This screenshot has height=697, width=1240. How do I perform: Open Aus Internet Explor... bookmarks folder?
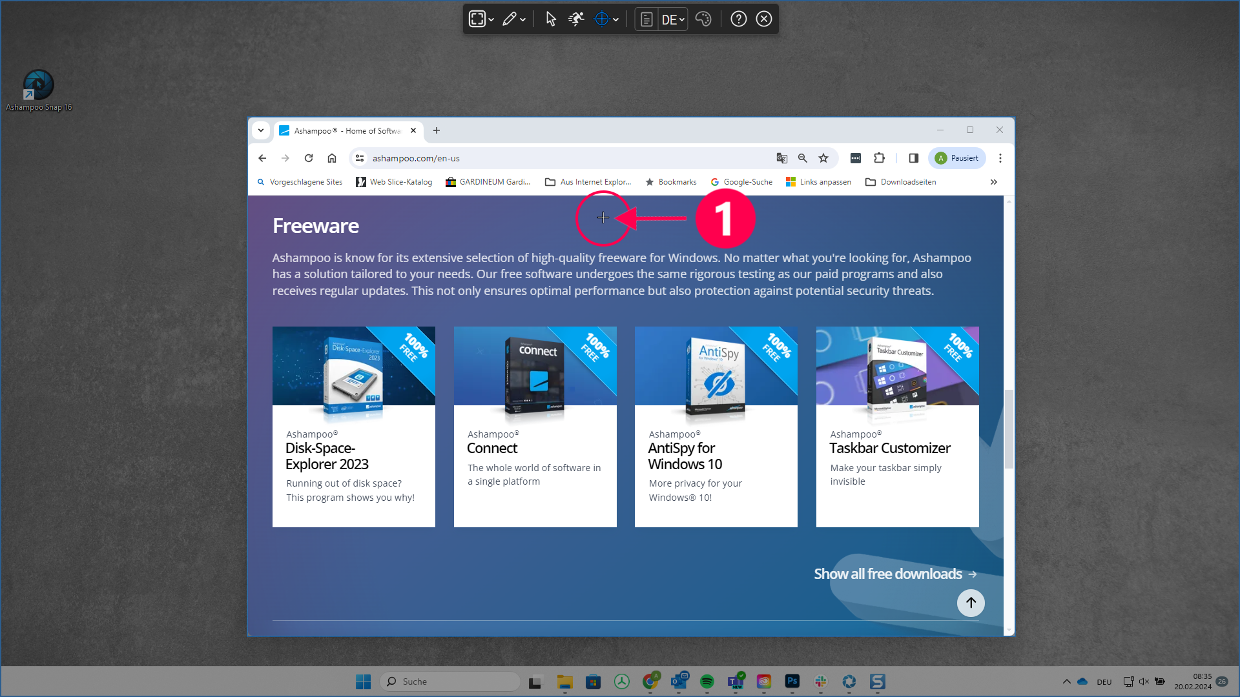[588, 182]
